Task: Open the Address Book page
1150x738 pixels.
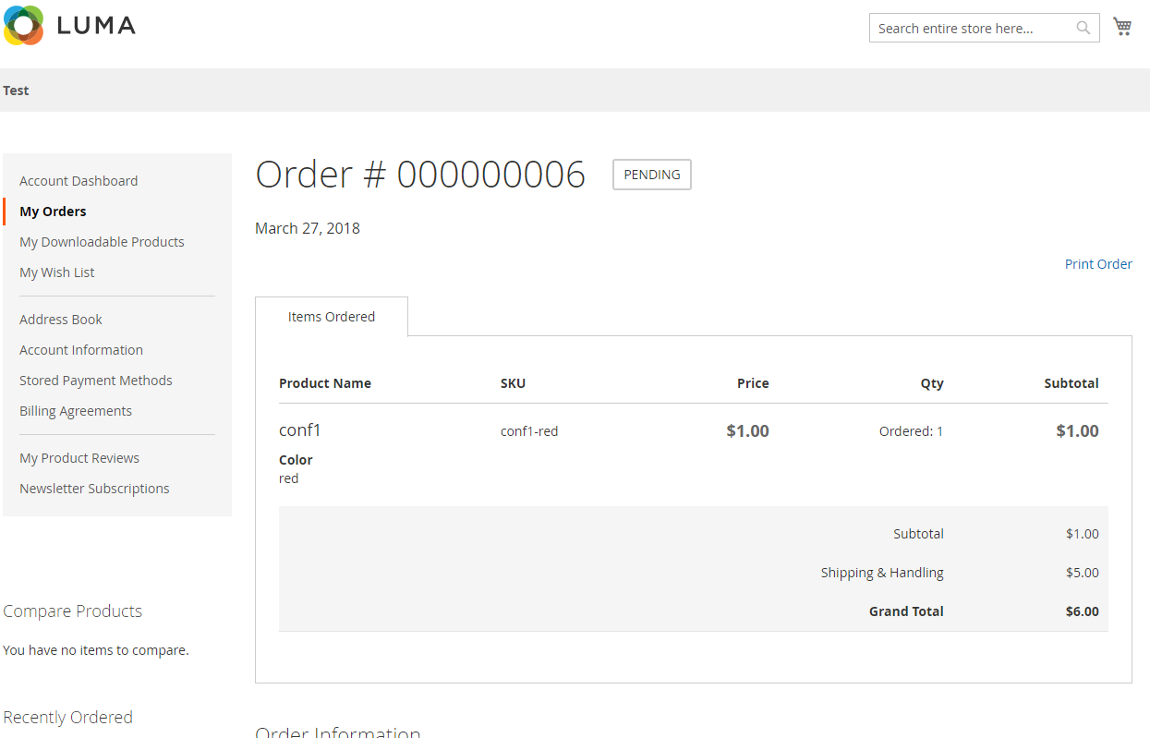Action: pos(60,319)
